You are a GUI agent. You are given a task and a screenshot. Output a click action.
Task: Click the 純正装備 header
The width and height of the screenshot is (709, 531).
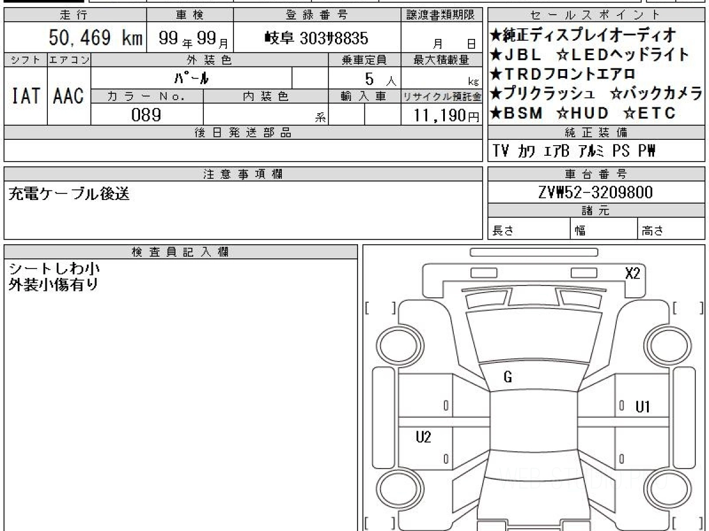pos(596,133)
